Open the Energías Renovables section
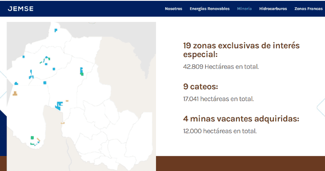The height and width of the screenshot is (171, 325). [209, 9]
